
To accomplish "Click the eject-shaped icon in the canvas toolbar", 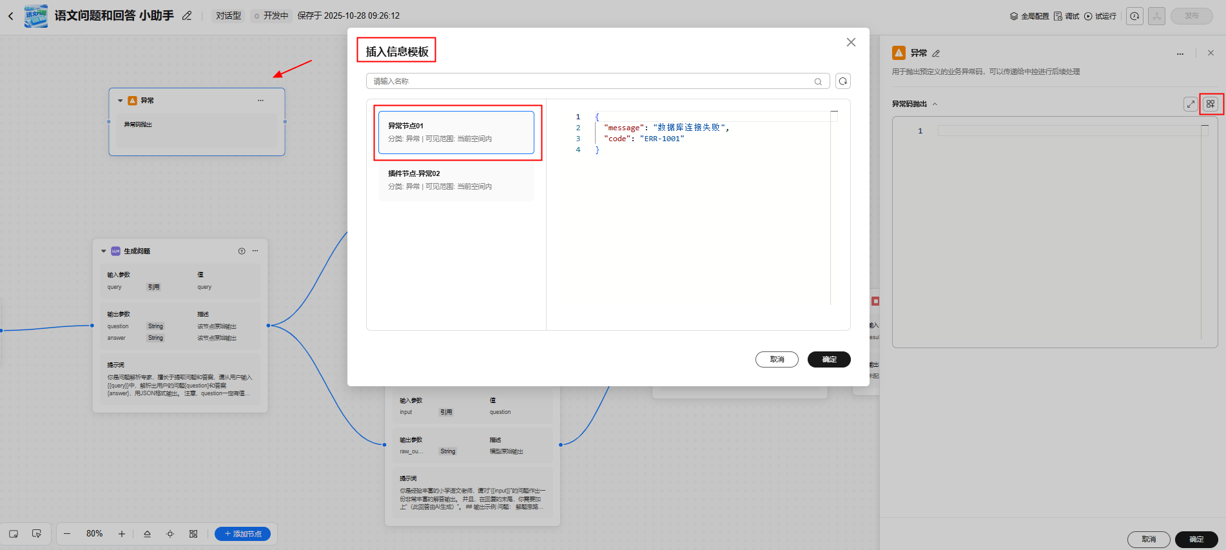I will pos(147,534).
